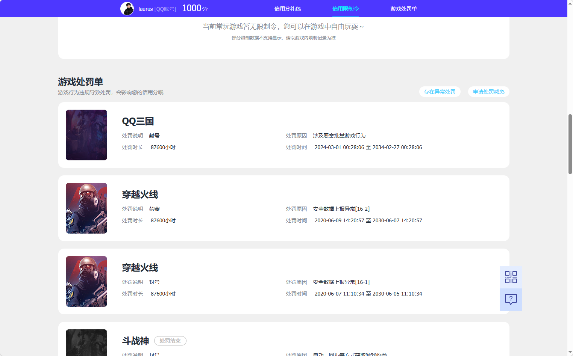Open the help feedback icon
573x356 pixels.
511,299
